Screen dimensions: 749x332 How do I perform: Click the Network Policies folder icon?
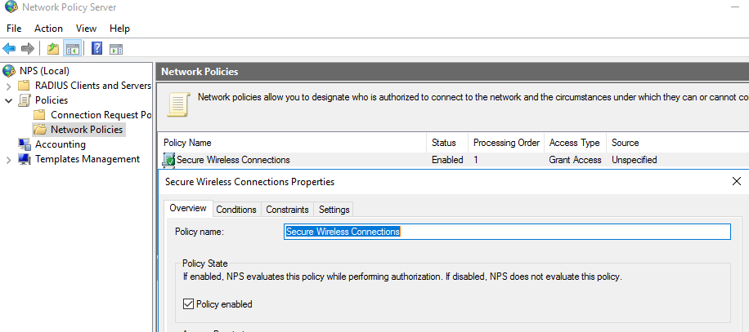(x=40, y=130)
